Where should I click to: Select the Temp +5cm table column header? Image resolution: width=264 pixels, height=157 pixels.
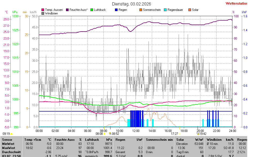point(37,139)
